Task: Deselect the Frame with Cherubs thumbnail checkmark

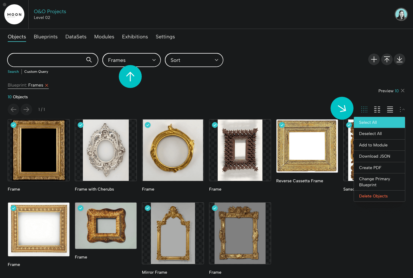Action: click(81, 125)
